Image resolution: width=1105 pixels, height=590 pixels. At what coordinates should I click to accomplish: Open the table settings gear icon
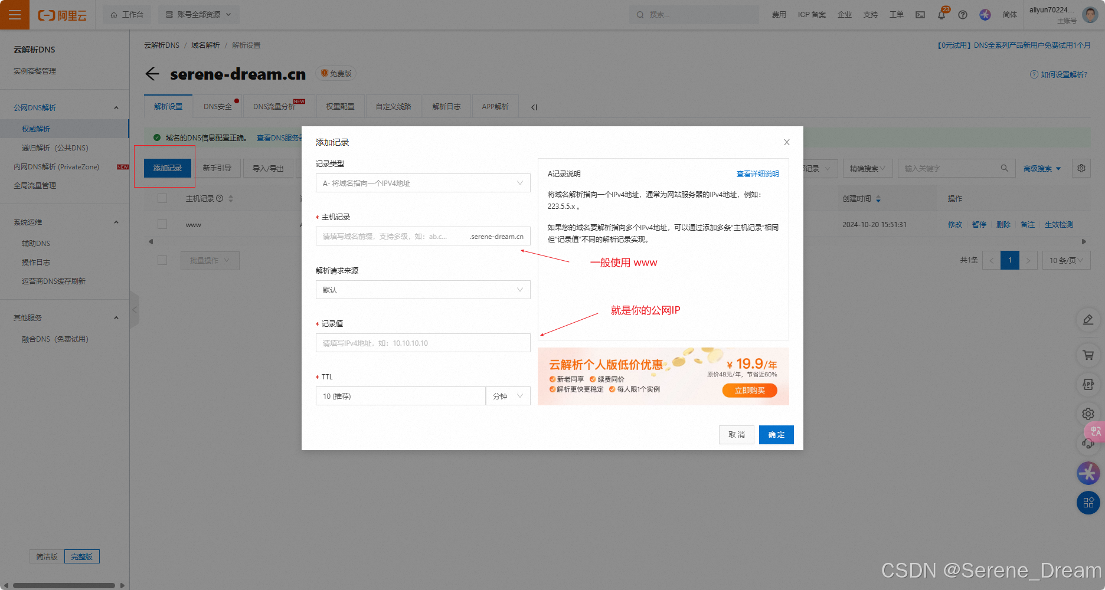(1081, 168)
